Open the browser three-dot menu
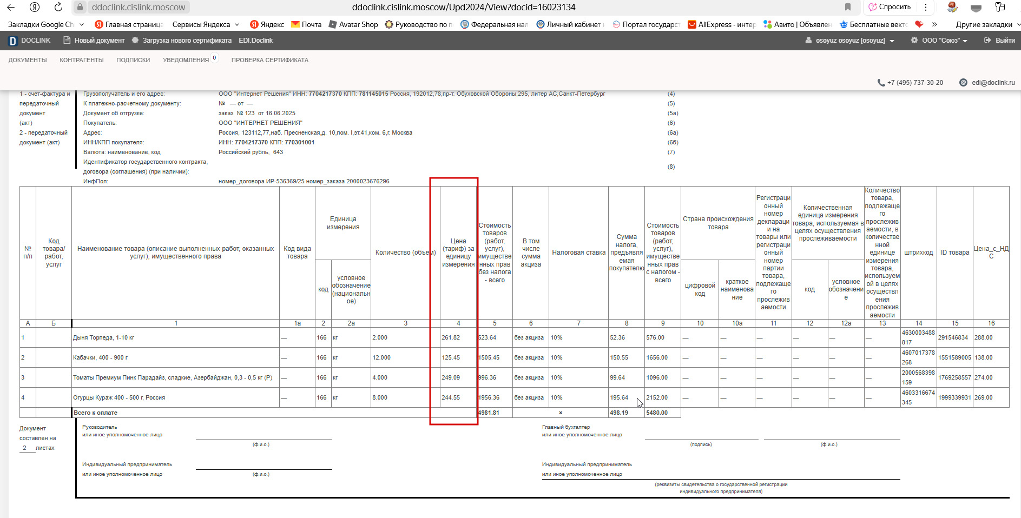 926,7
